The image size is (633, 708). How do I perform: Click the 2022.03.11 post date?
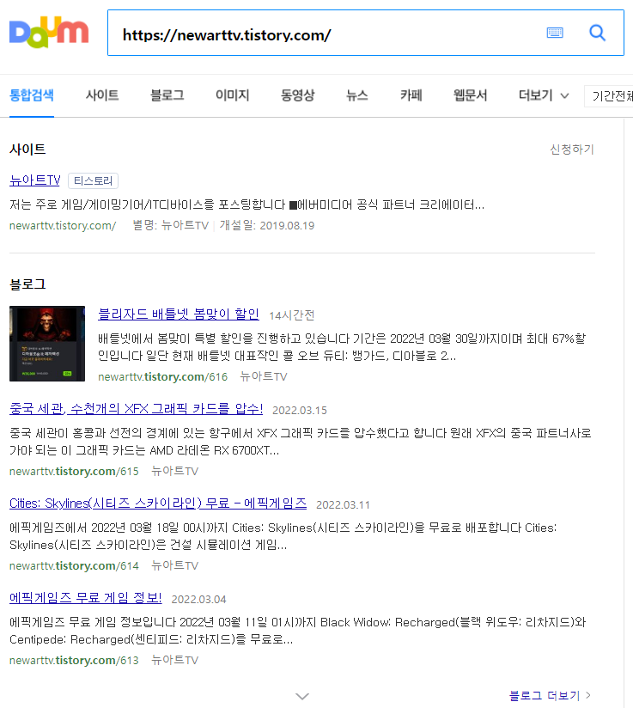coord(344,505)
